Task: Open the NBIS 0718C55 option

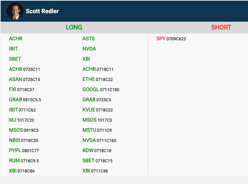Action: (23, 140)
